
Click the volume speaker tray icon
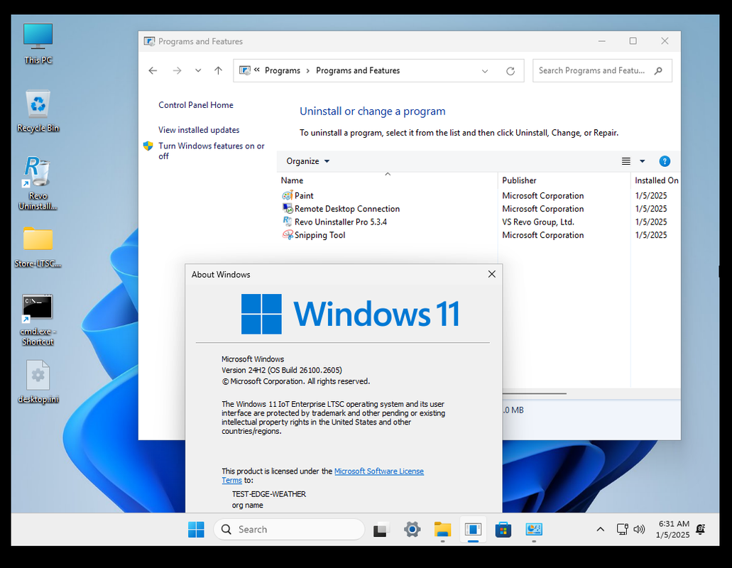638,529
